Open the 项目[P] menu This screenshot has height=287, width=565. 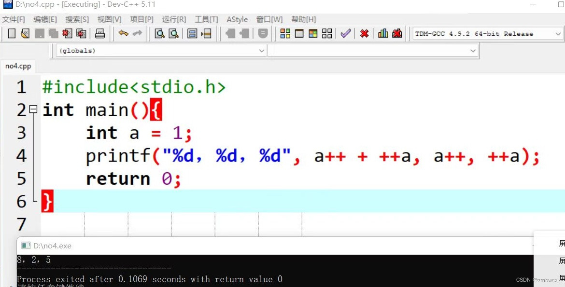point(141,19)
